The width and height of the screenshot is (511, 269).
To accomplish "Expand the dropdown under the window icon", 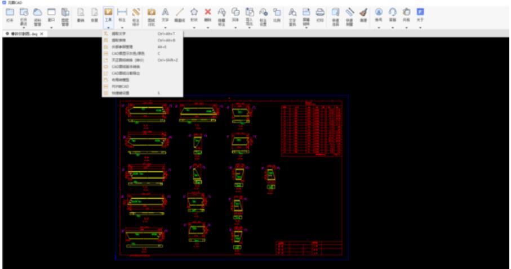I will tap(51, 26).
